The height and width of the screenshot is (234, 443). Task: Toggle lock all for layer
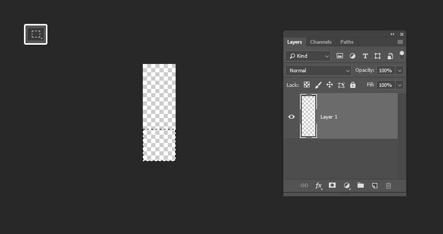click(353, 85)
